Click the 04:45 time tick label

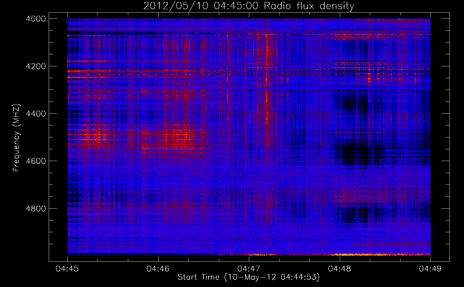point(67,269)
